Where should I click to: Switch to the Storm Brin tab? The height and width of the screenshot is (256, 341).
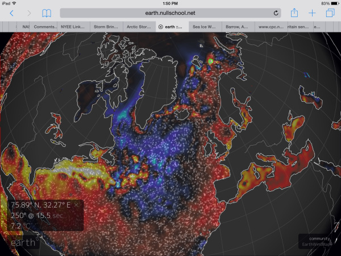[x=106, y=27]
